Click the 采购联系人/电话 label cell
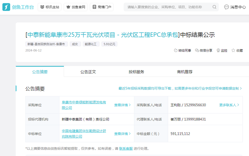Viewport: 249px width, 156px height. click(x=151, y=105)
